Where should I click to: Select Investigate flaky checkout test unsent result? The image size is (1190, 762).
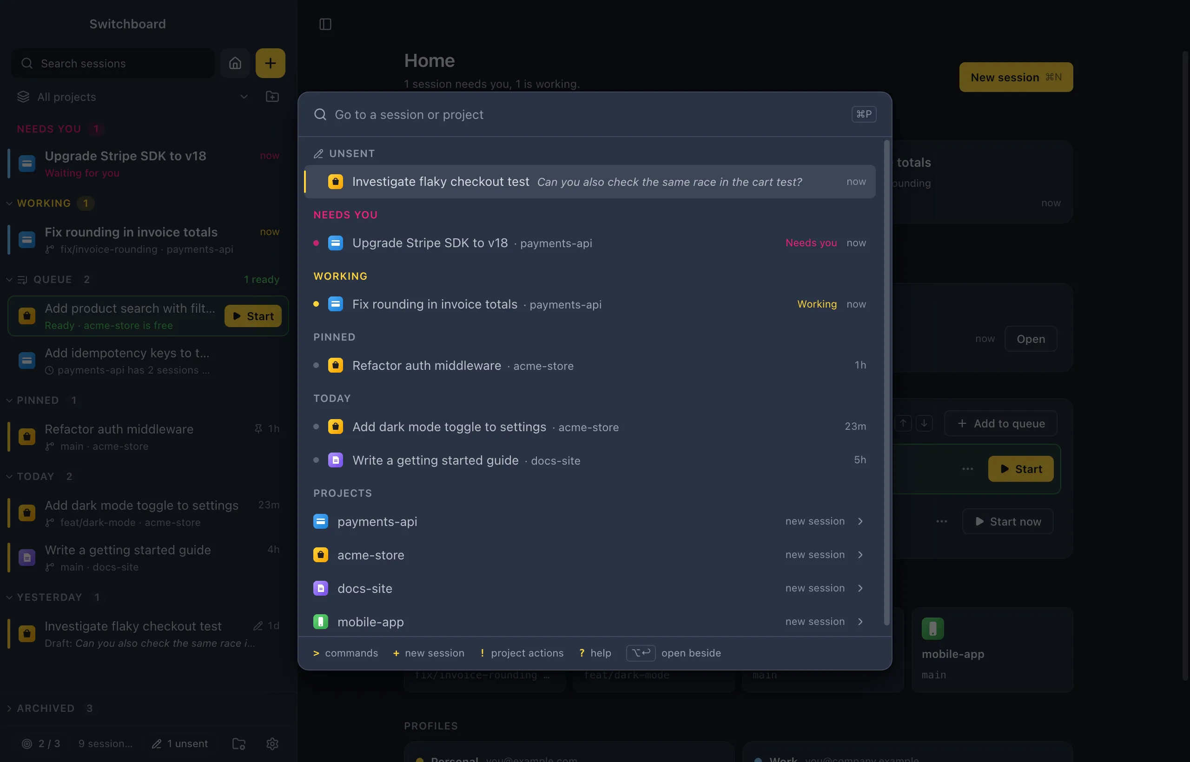tap(589, 182)
